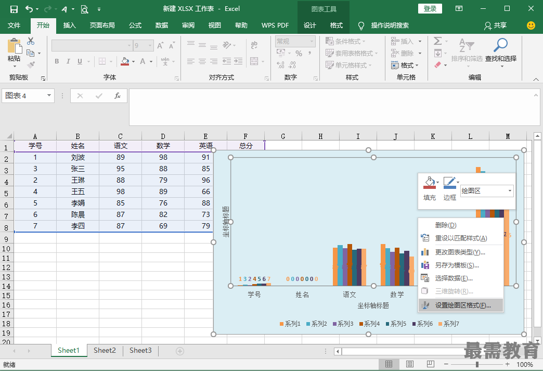
Task: Click the wrap text icon
Action: pos(254,45)
